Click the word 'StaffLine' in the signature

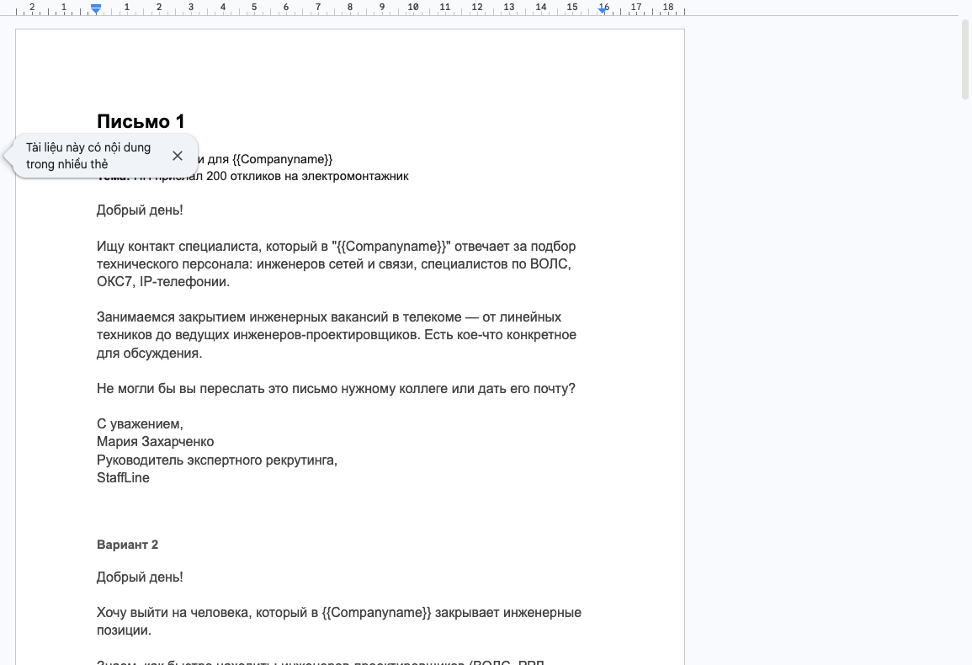123,477
